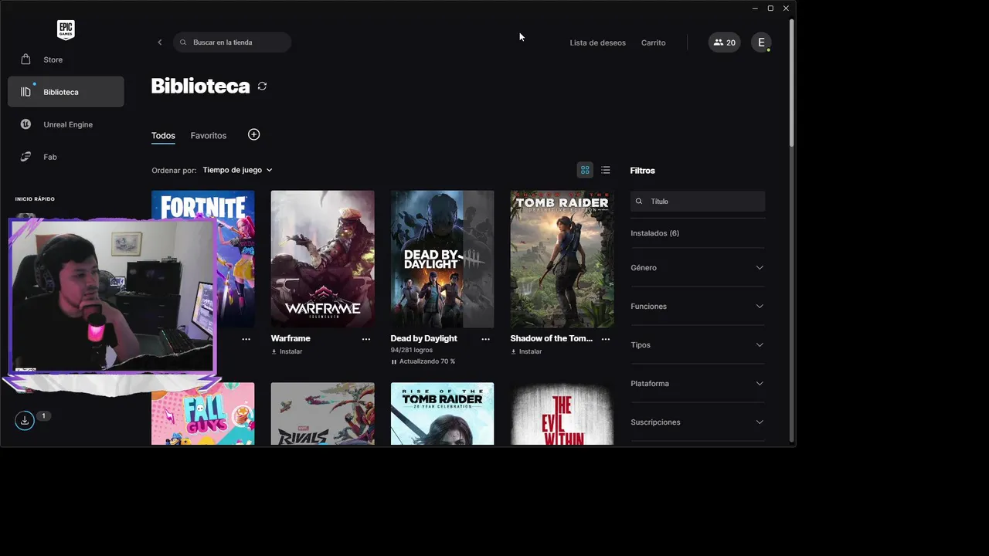Open the Carrito link
The height and width of the screenshot is (556, 989).
pyautogui.click(x=653, y=42)
